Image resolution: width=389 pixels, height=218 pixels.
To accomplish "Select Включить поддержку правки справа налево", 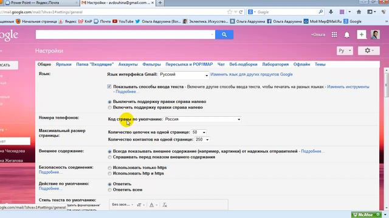I will tap(109, 108).
